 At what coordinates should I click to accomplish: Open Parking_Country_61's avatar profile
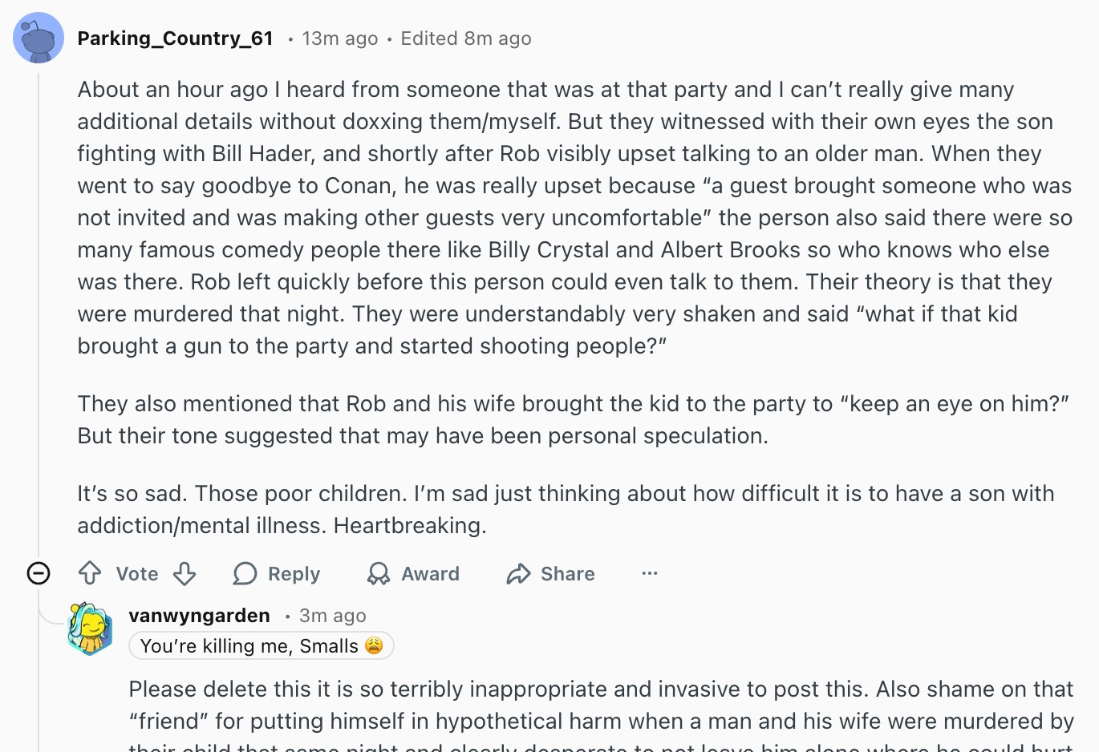click(39, 38)
